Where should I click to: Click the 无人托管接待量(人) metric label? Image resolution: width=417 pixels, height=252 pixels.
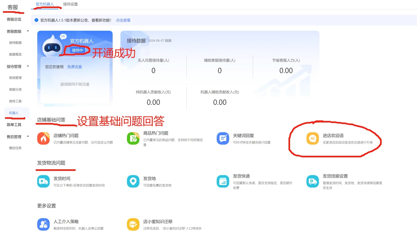[153, 60]
